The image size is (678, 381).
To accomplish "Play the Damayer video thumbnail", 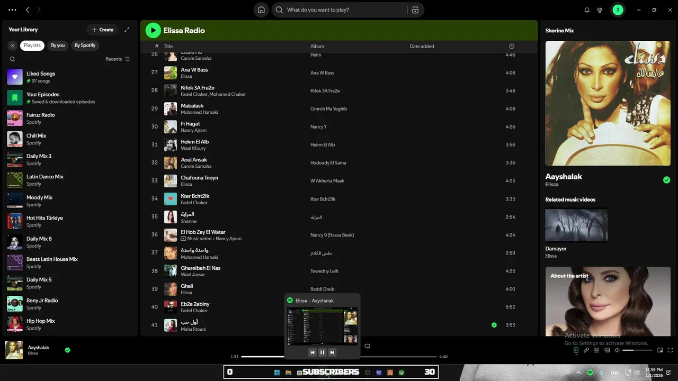I will pos(576,225).
